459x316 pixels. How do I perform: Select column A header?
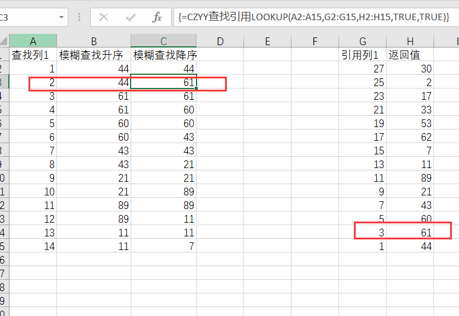click(x=33, y=41)
